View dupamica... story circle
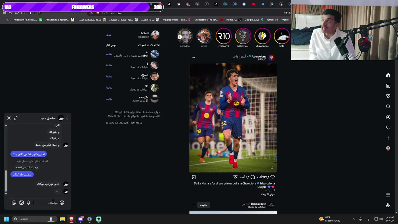Viewport: 398px width, 224px height. (262, 37)
